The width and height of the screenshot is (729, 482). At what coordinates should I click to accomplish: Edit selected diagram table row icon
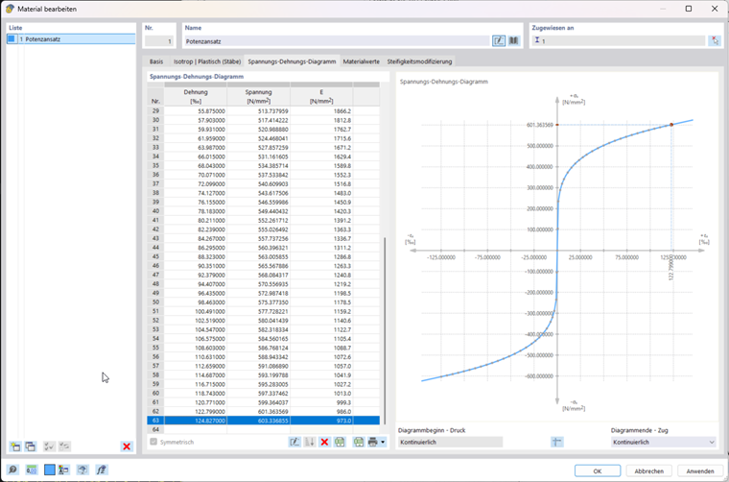coord(294,442)
